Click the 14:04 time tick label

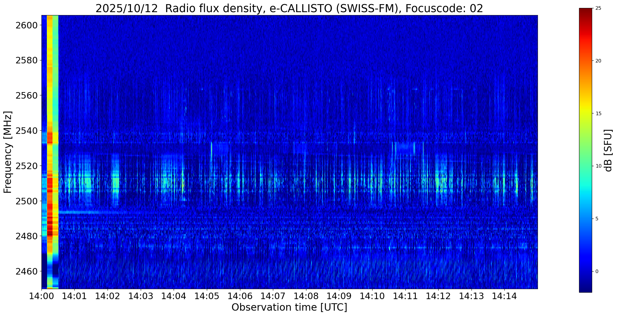[x=174, y=296]
